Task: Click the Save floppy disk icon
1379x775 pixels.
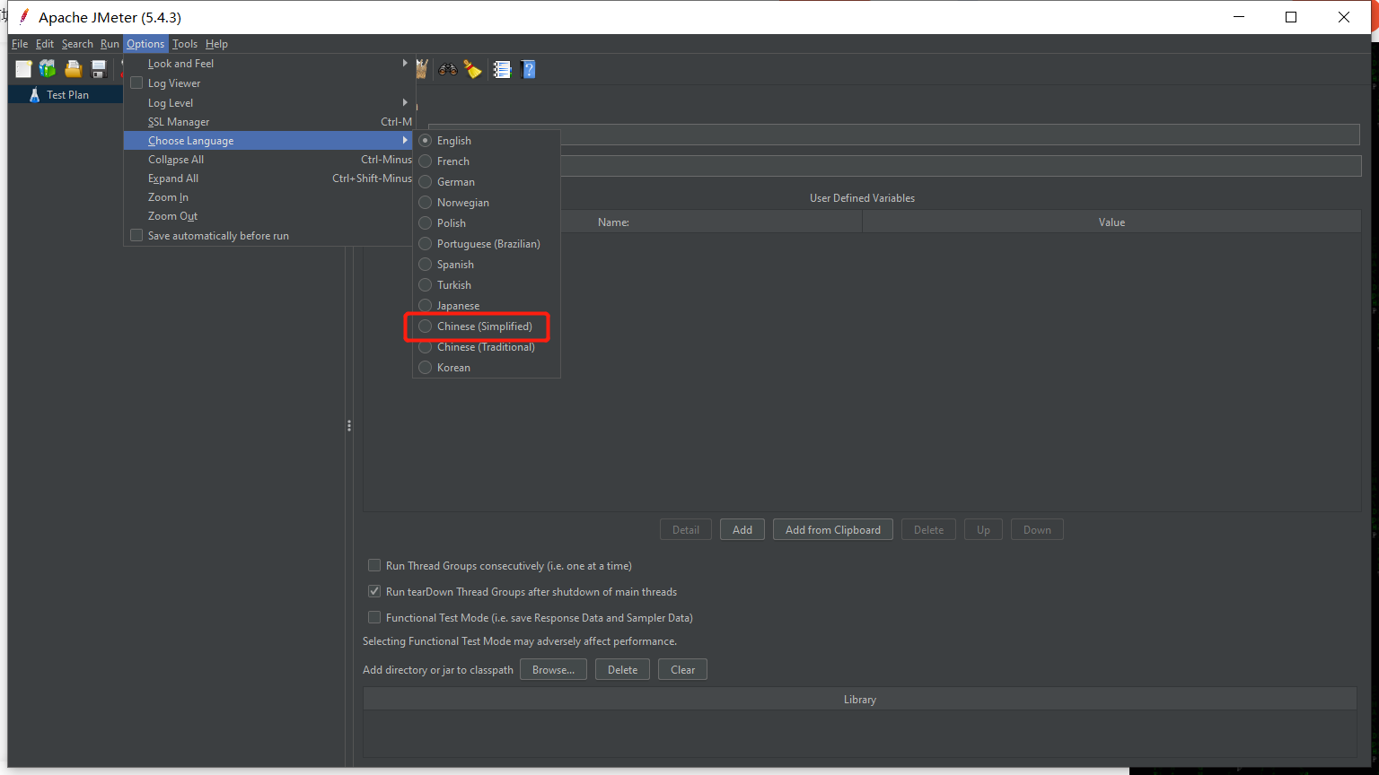Action: pos(99,69)
